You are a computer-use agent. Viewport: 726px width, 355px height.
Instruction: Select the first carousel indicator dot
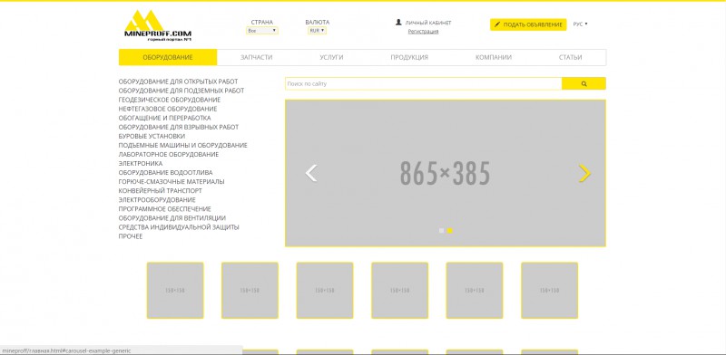[x=441, y=230]
